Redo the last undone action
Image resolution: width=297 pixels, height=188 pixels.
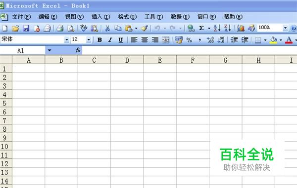point(173,28)
